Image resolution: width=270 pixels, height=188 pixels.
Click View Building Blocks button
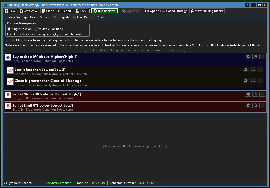(207, 11)
